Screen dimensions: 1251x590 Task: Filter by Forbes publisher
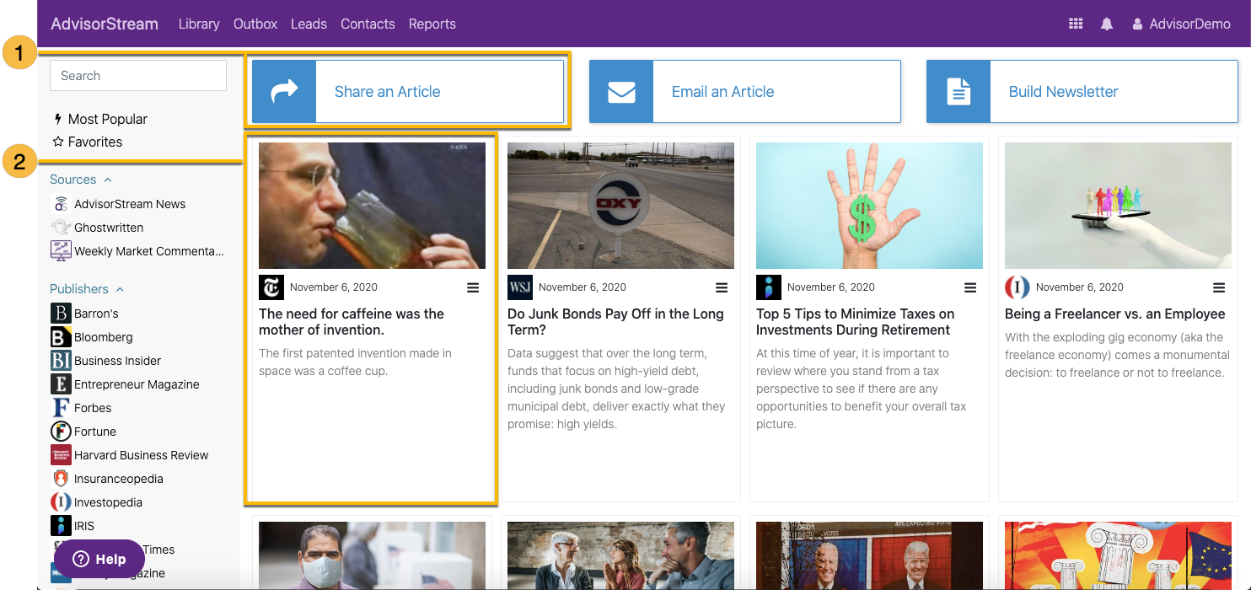(x=93, y=408)
